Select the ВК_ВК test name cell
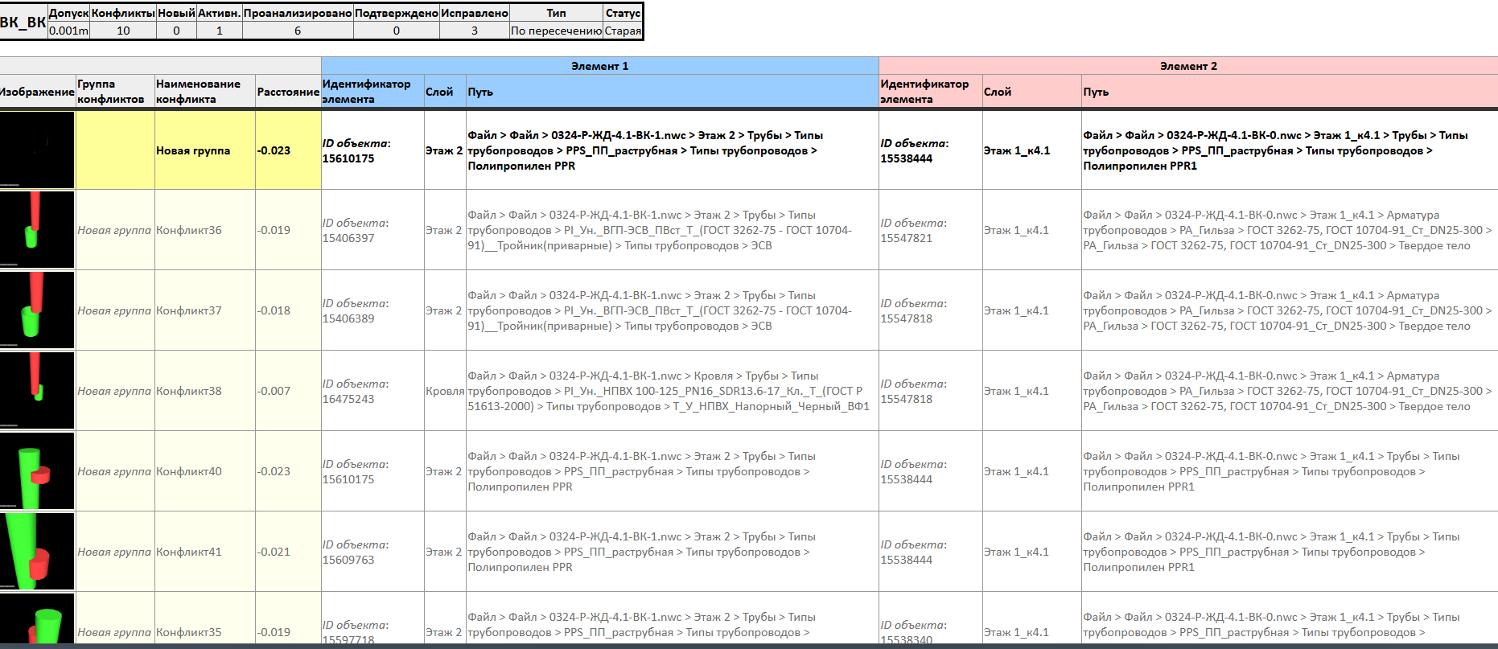Screen dimensions: 1498x649 (x=23, y=22)
